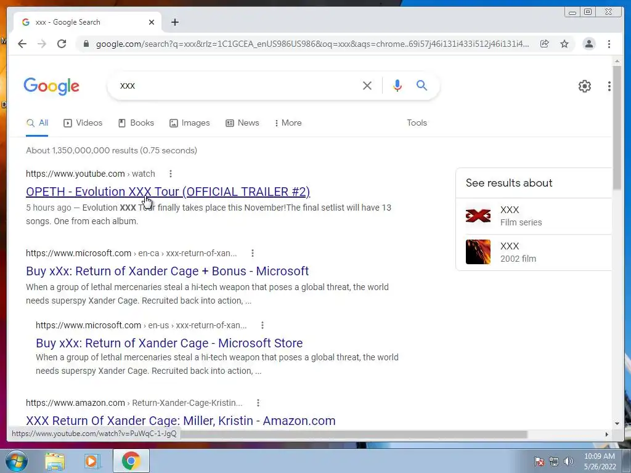Switch to the Books tab
This screenshot has height=473, width=631.
coord(136,123)
